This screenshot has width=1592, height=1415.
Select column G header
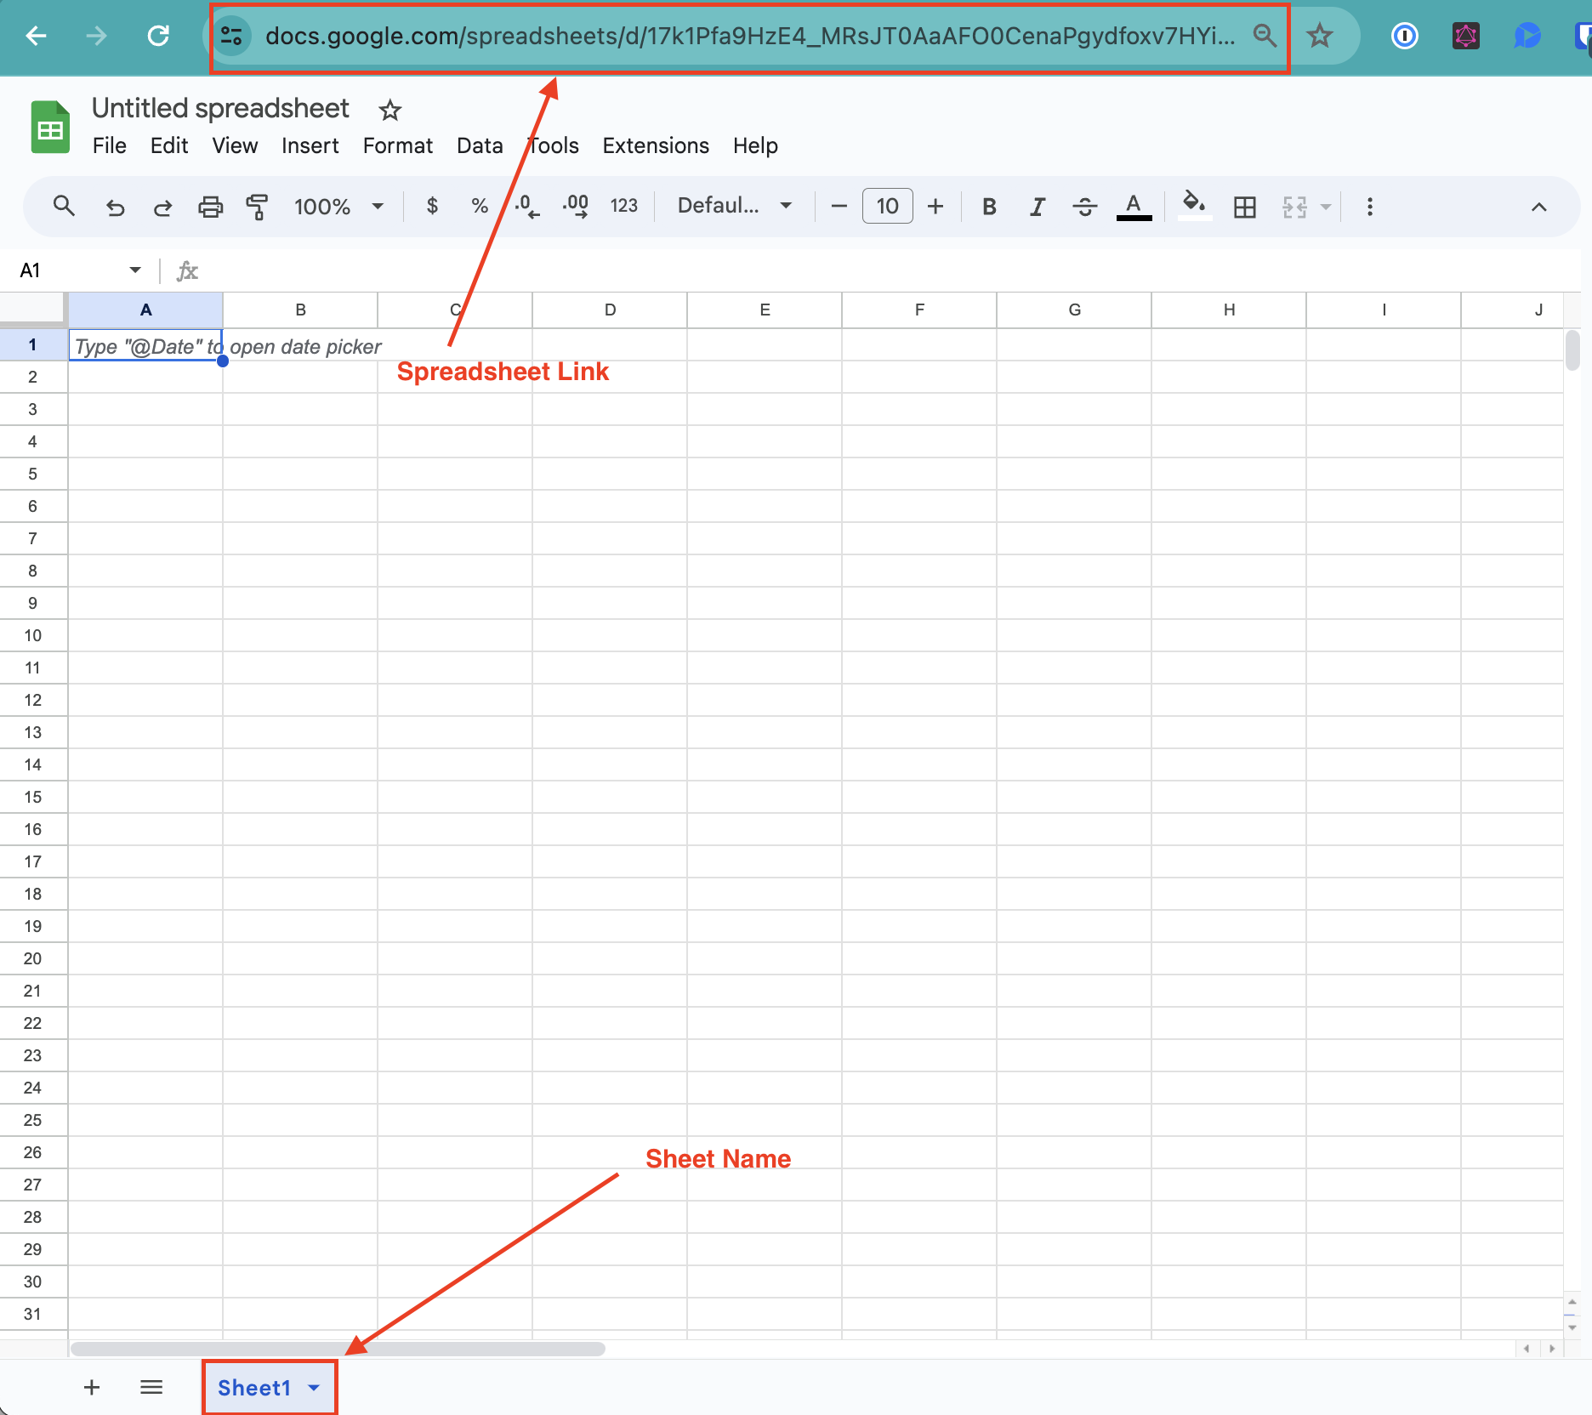pyautogui.click(x=1074, y=310)
